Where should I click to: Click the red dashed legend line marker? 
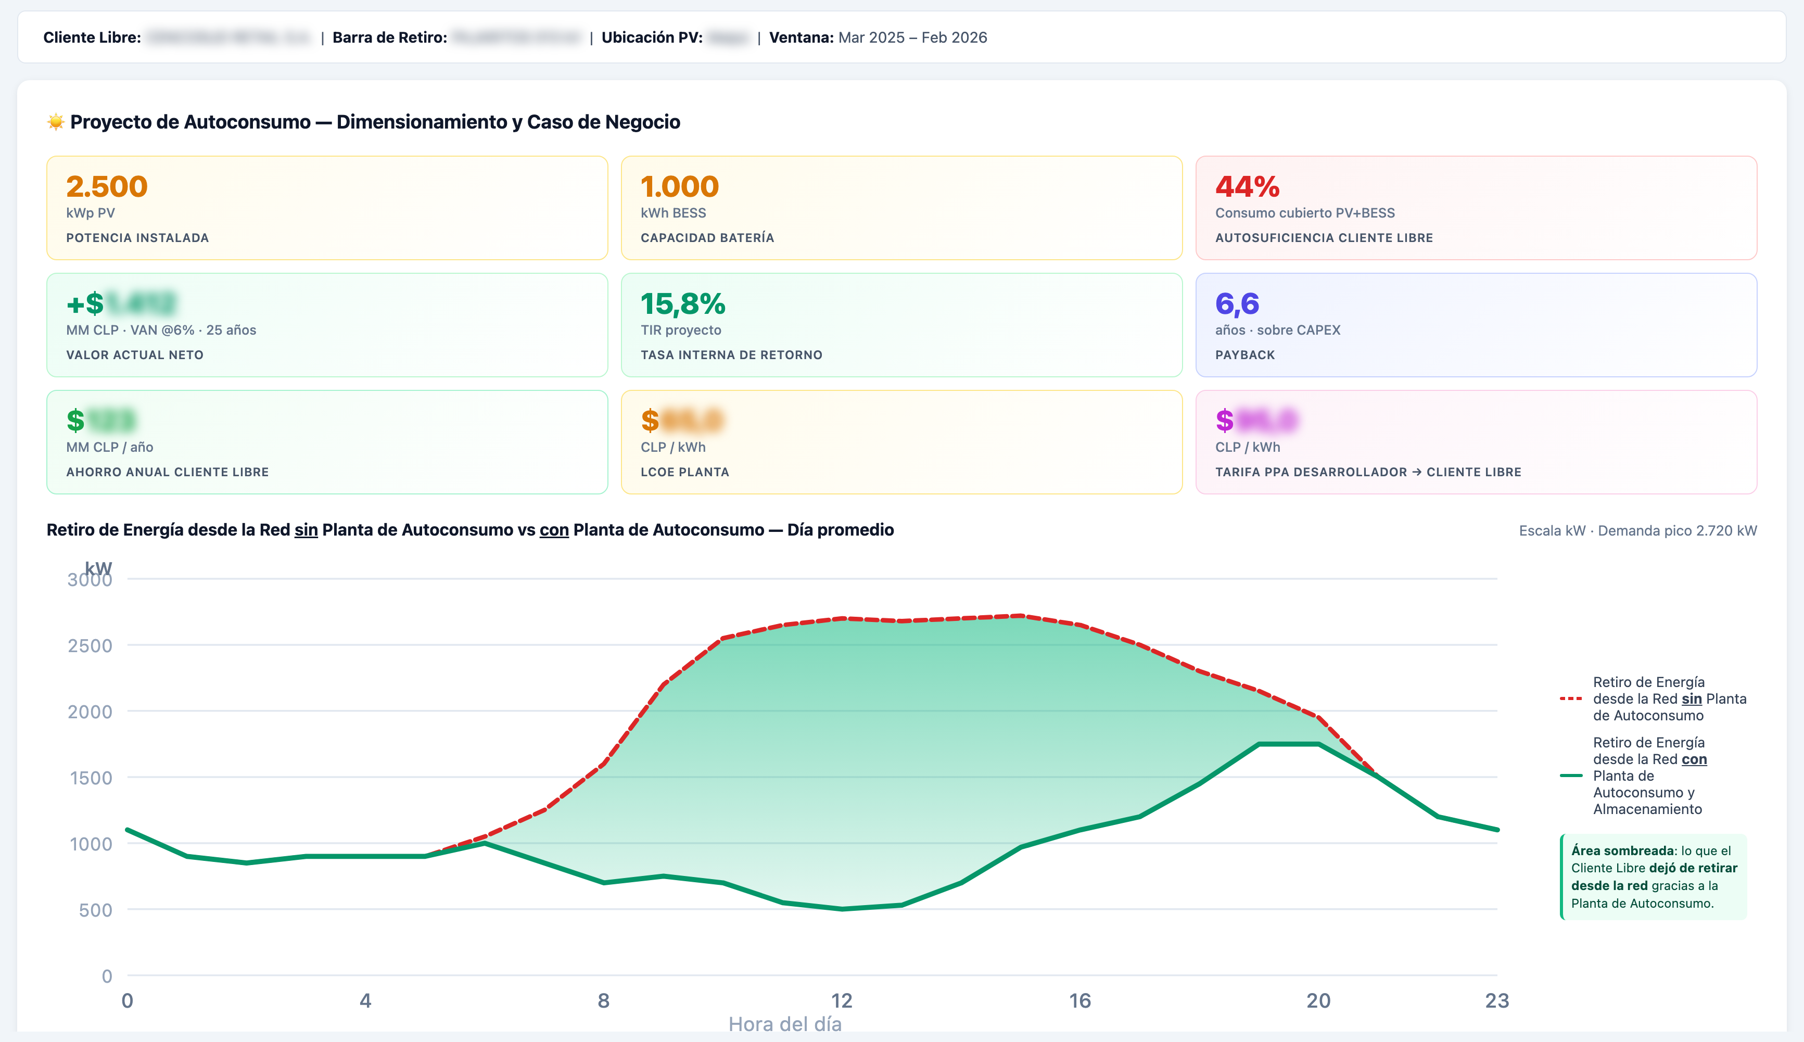1571,698
